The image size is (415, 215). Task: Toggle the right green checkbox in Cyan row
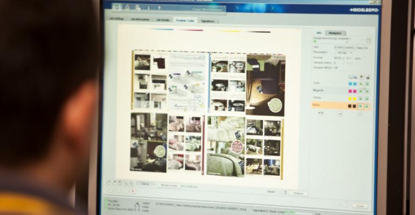click(367, 84)
